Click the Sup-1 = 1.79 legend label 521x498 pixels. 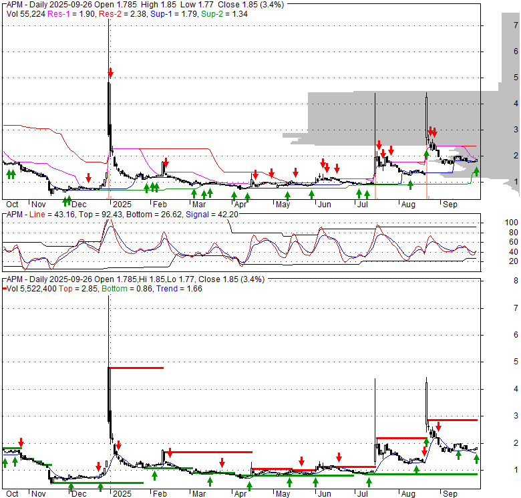click(174, 14)
